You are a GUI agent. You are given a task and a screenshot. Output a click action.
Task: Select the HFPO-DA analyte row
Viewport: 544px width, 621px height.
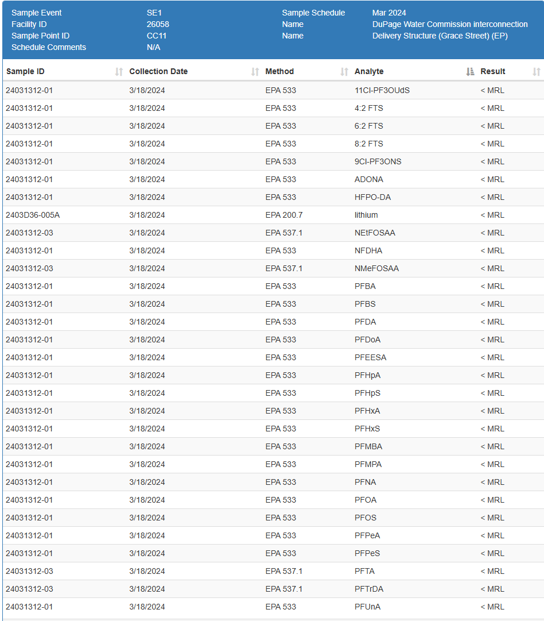tap(372, 197)
